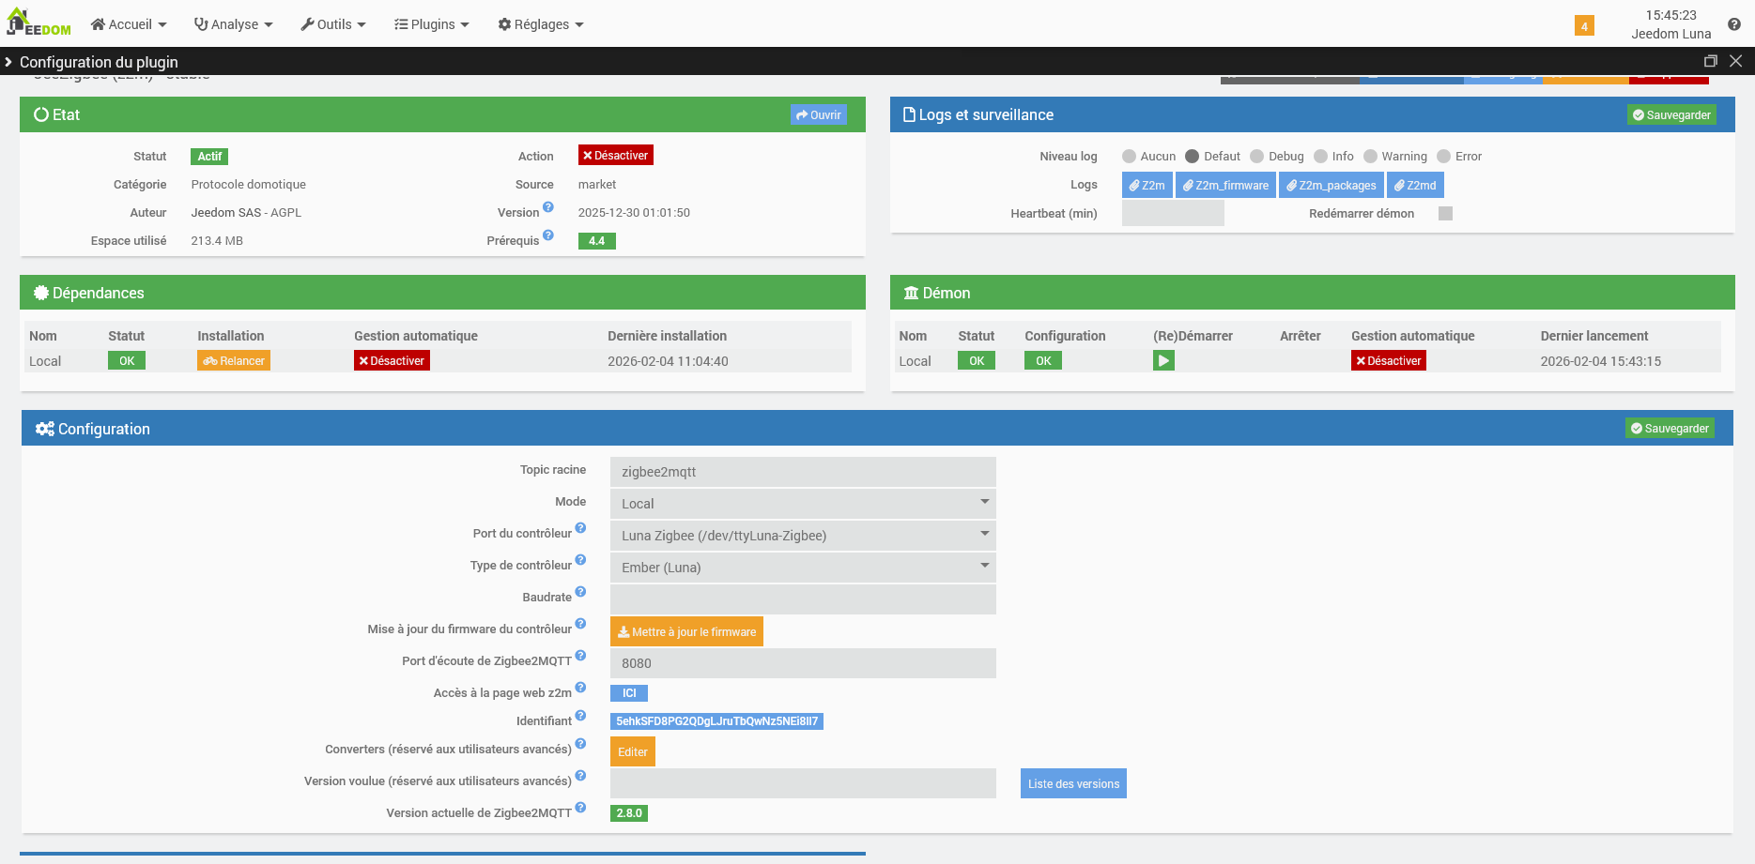Screen dimensions: 1755x864
Task: Click the orange notification count badge
Action: pyautogui.click(x=1584, y=25)
